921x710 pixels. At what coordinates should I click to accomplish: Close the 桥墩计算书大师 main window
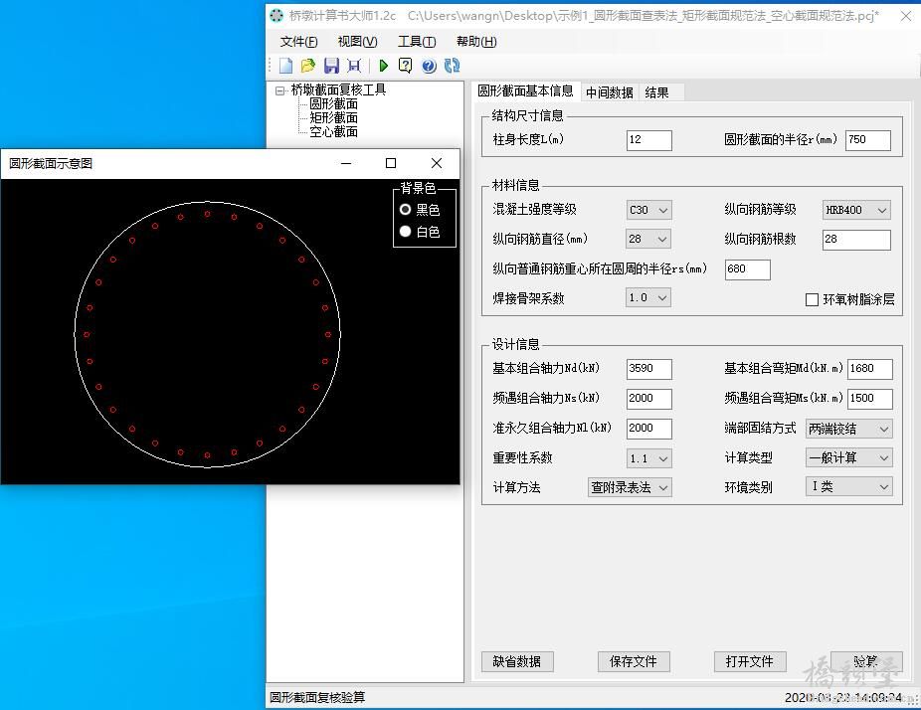[x=906, y=16]
